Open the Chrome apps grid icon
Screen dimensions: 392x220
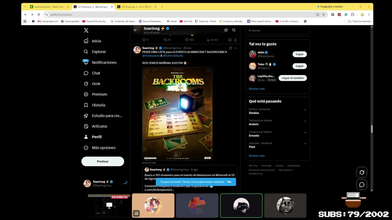click(25, 21)
